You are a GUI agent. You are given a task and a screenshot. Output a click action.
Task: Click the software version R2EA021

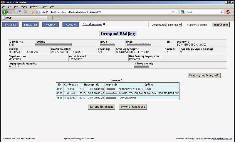tap(135, 59)
